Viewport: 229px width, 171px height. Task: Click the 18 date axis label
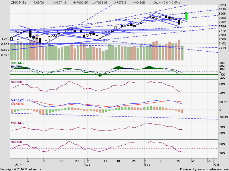coord(118,161)
